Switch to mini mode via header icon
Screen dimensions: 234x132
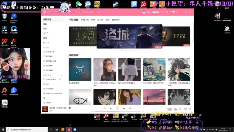[177, 12]
